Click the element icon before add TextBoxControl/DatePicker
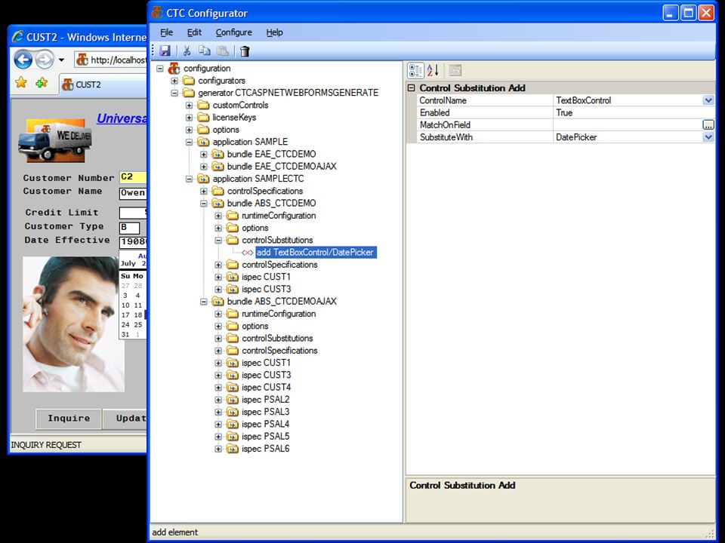The width and height of the screenshot is (725, 543). 248,253
